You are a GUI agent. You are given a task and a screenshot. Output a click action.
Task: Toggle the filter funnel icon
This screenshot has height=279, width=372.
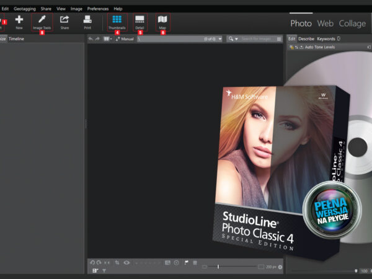104,271
